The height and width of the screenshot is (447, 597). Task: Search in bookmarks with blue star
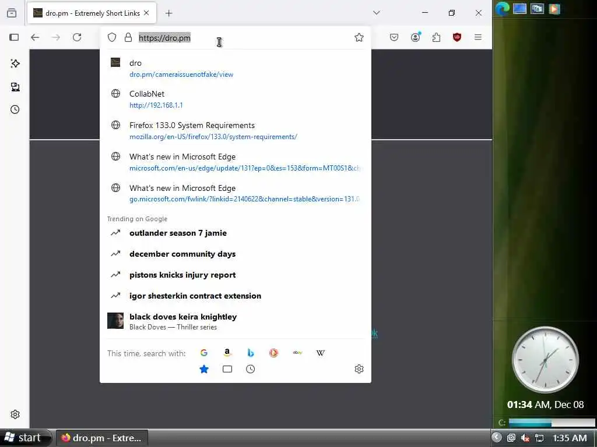point(204,369)
